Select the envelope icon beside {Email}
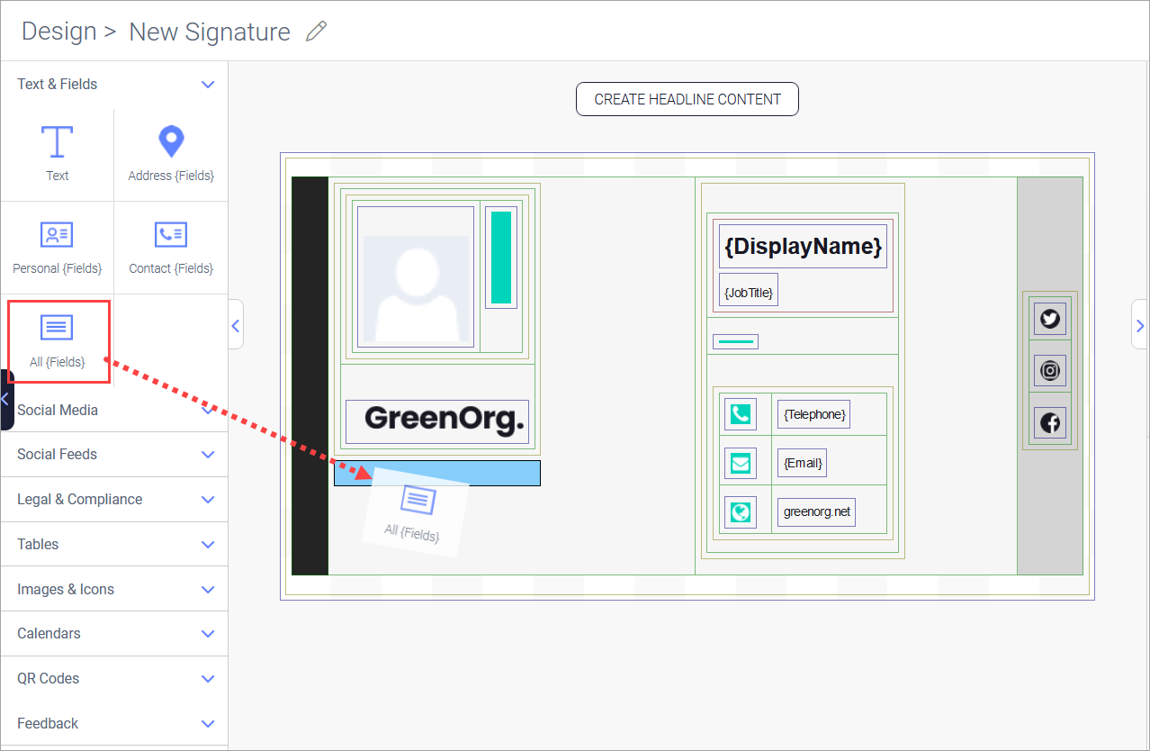1150x751 pixels. point(740,462)
